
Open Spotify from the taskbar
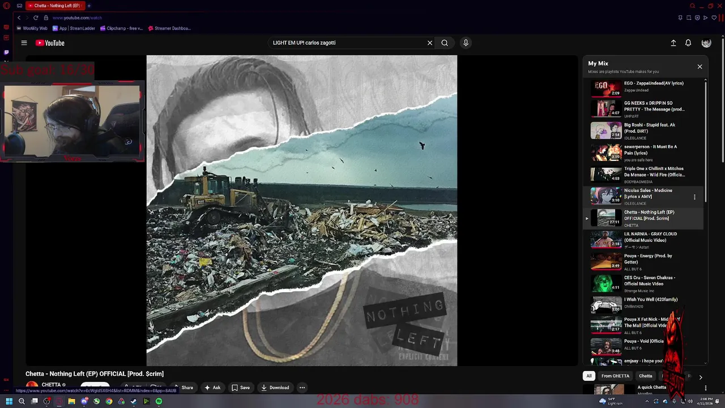tap(159, 401)
